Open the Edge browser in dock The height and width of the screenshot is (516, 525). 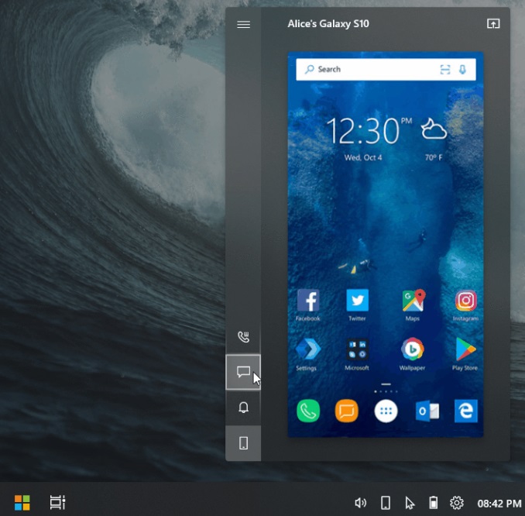click(465, 411)
